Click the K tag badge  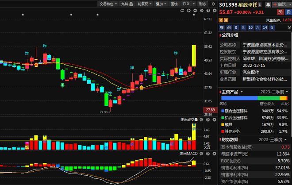243,27
